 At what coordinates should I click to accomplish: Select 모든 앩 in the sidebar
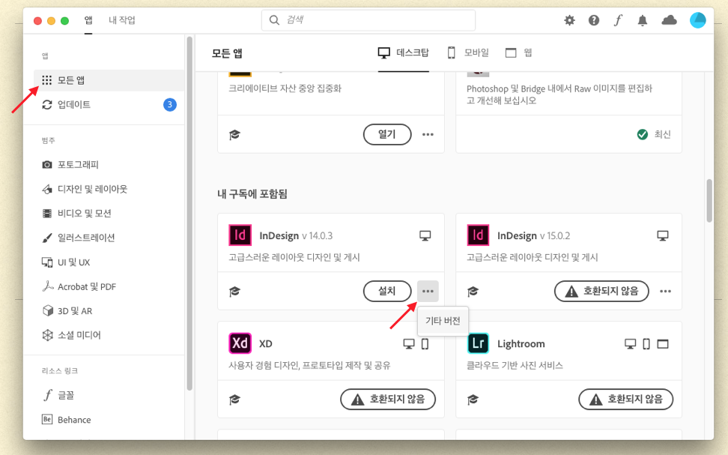(x=109, y=80)
